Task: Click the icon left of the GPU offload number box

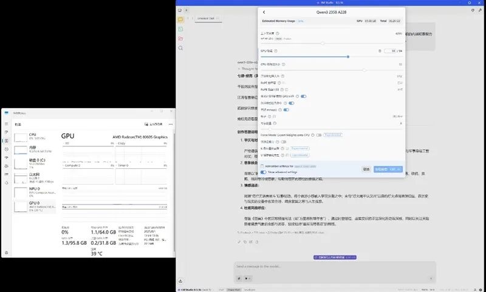Action: pyautogui.click(x=380, y=51)
